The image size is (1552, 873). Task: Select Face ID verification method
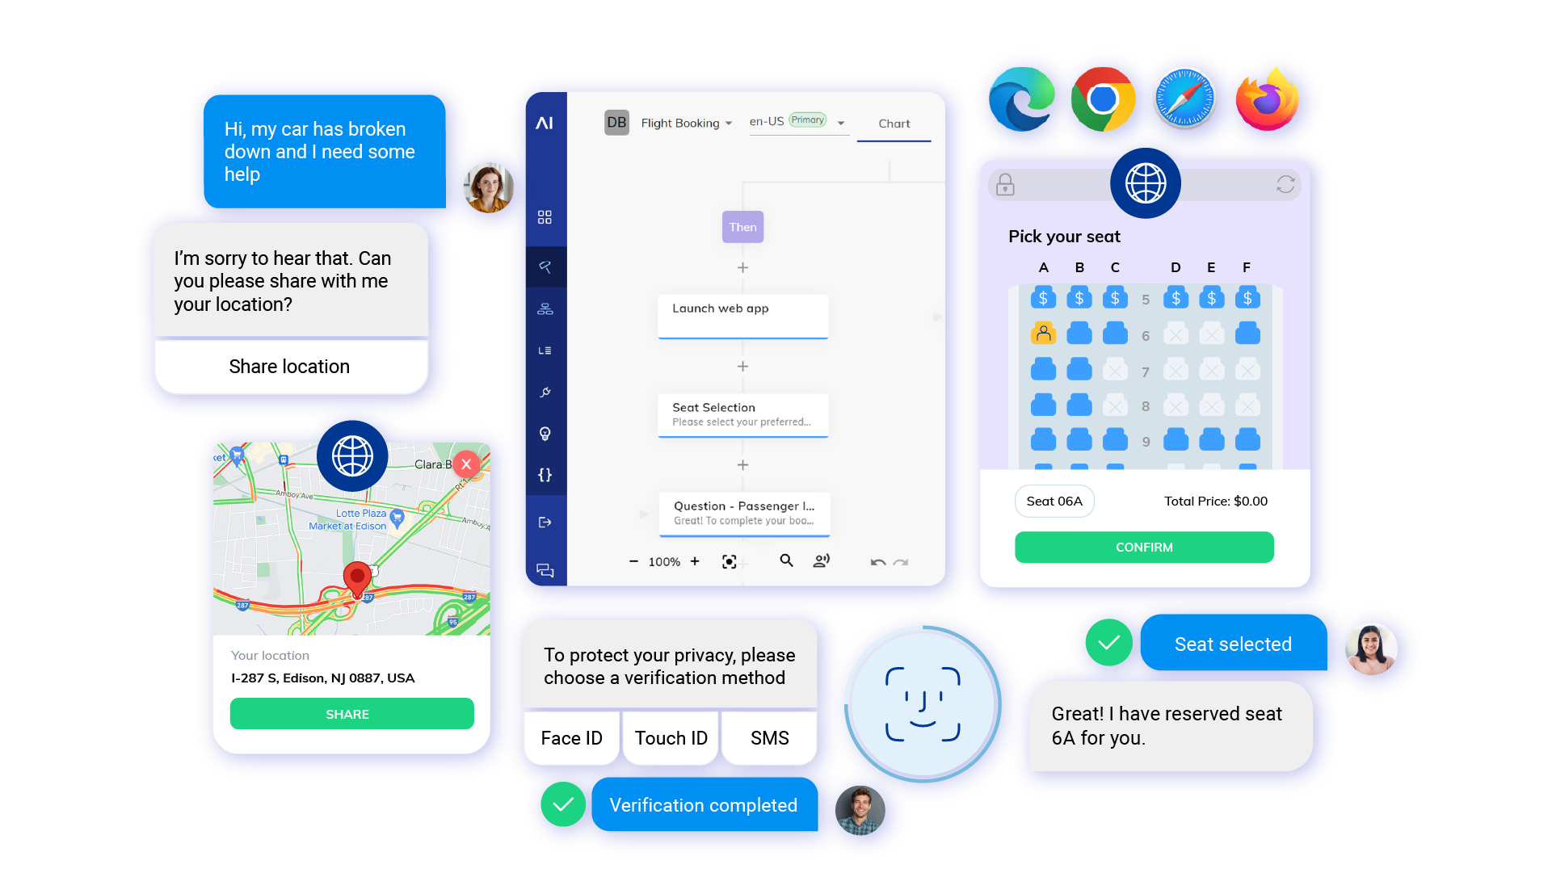573,737
